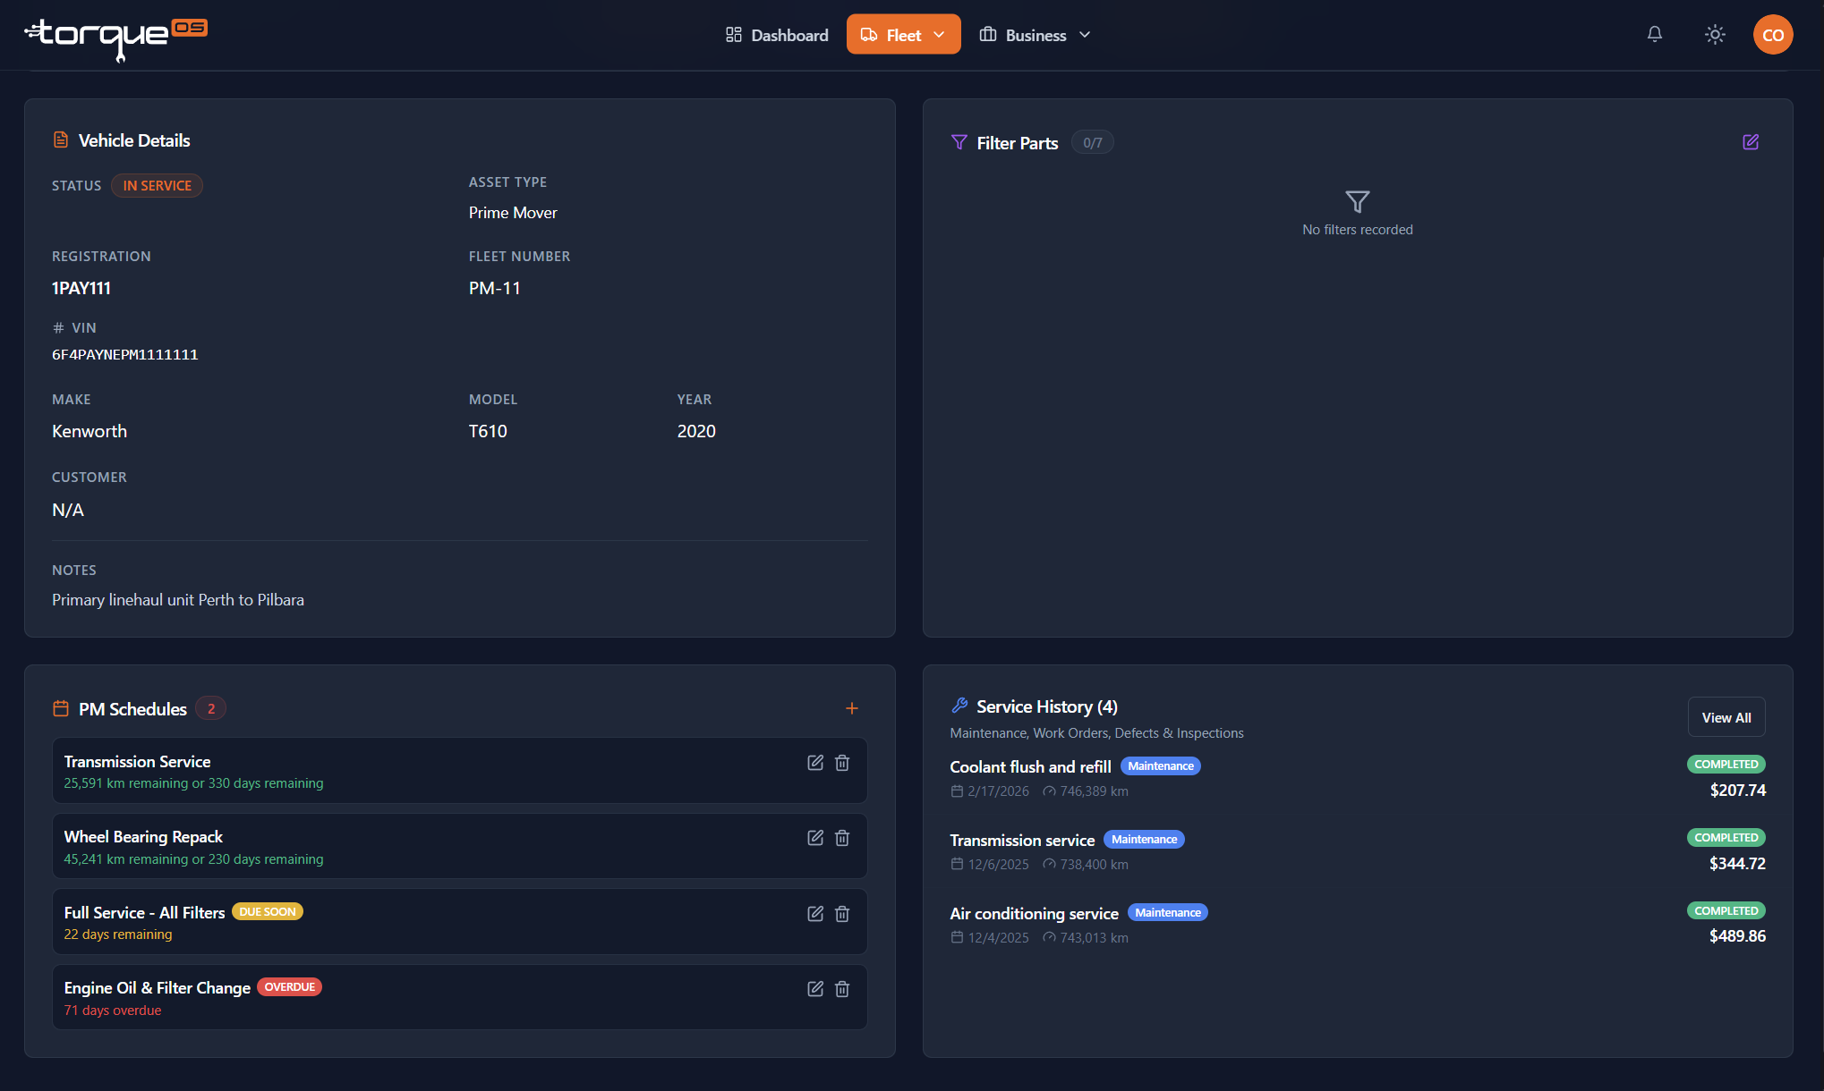
Task: Click the Business chevron arrow
Action: click(x=1085, y=35)
